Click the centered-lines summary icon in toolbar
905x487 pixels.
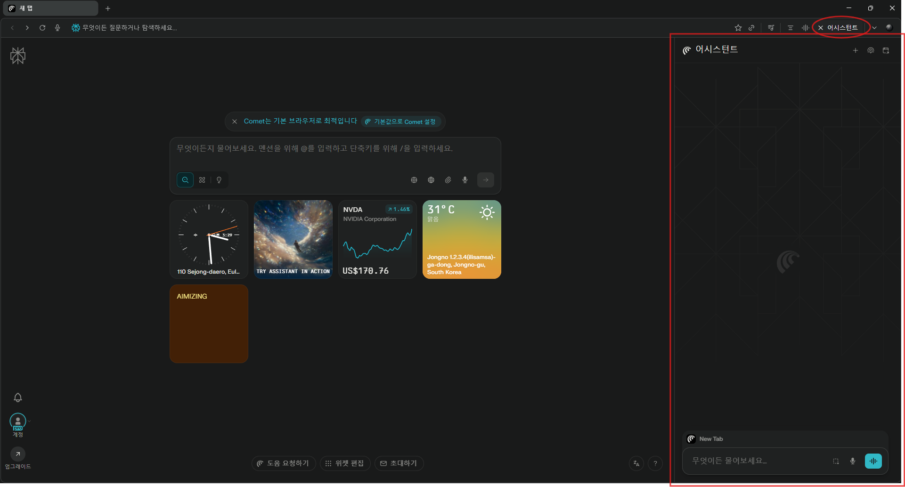(791, 28)
